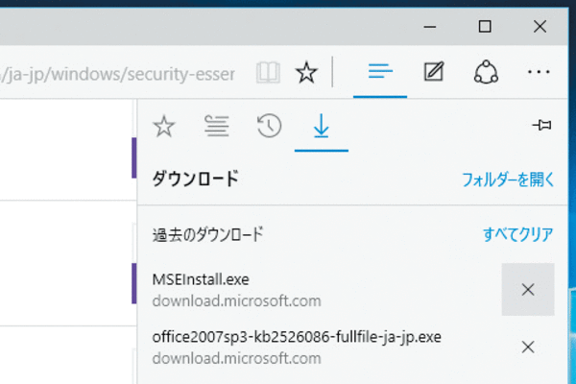The height and width of the screenshot is (384, 576).
Task: Pin the hub pane open
Action: pyautogui.click(x=542, y=125)
